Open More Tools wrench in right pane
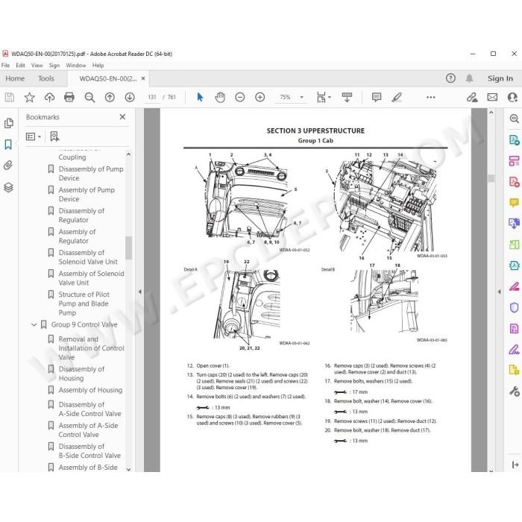The image size is (522, 522). coord(515,391)
